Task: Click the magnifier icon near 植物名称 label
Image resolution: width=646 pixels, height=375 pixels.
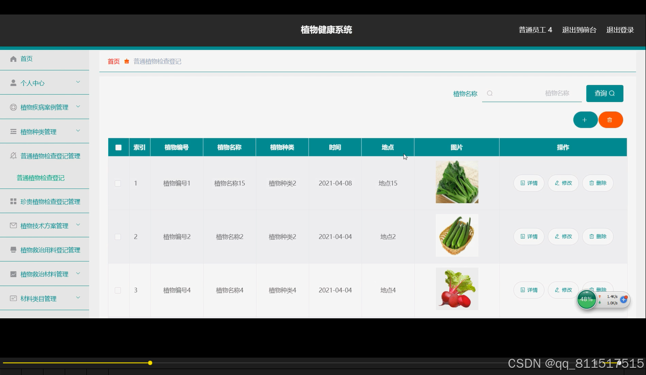Action: 490,93
